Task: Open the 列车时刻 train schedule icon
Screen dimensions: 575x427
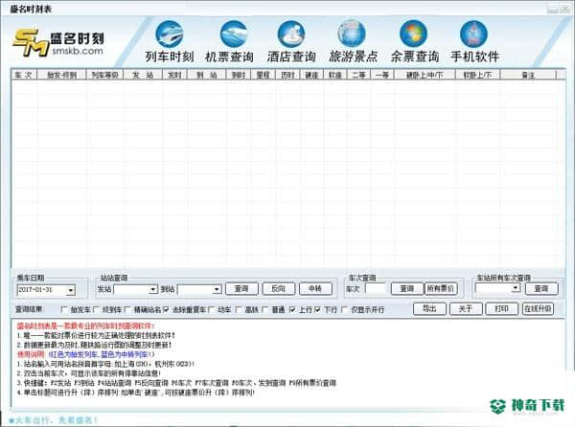Action: click(x=170, y=41)
